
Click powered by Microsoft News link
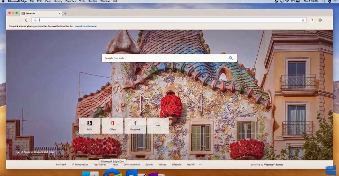coord(267,165)
